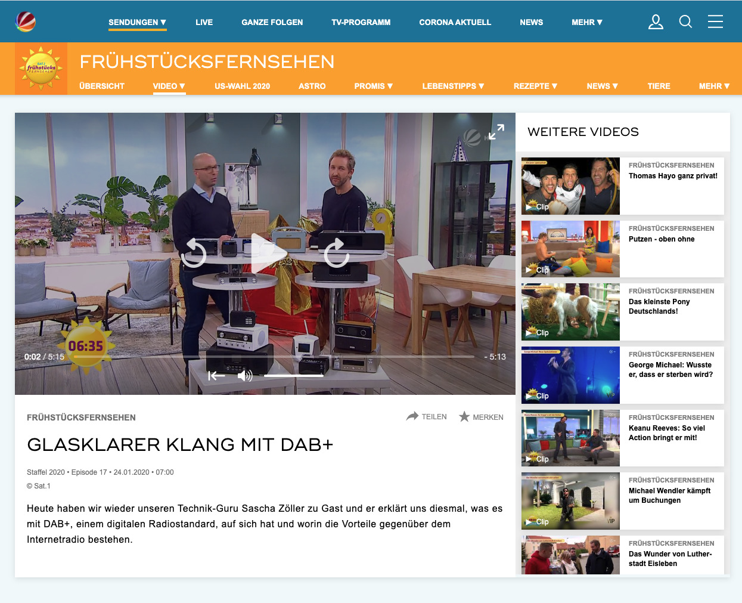Adjust the volume slider bar

pyautogui.click(x=294, y=376)
